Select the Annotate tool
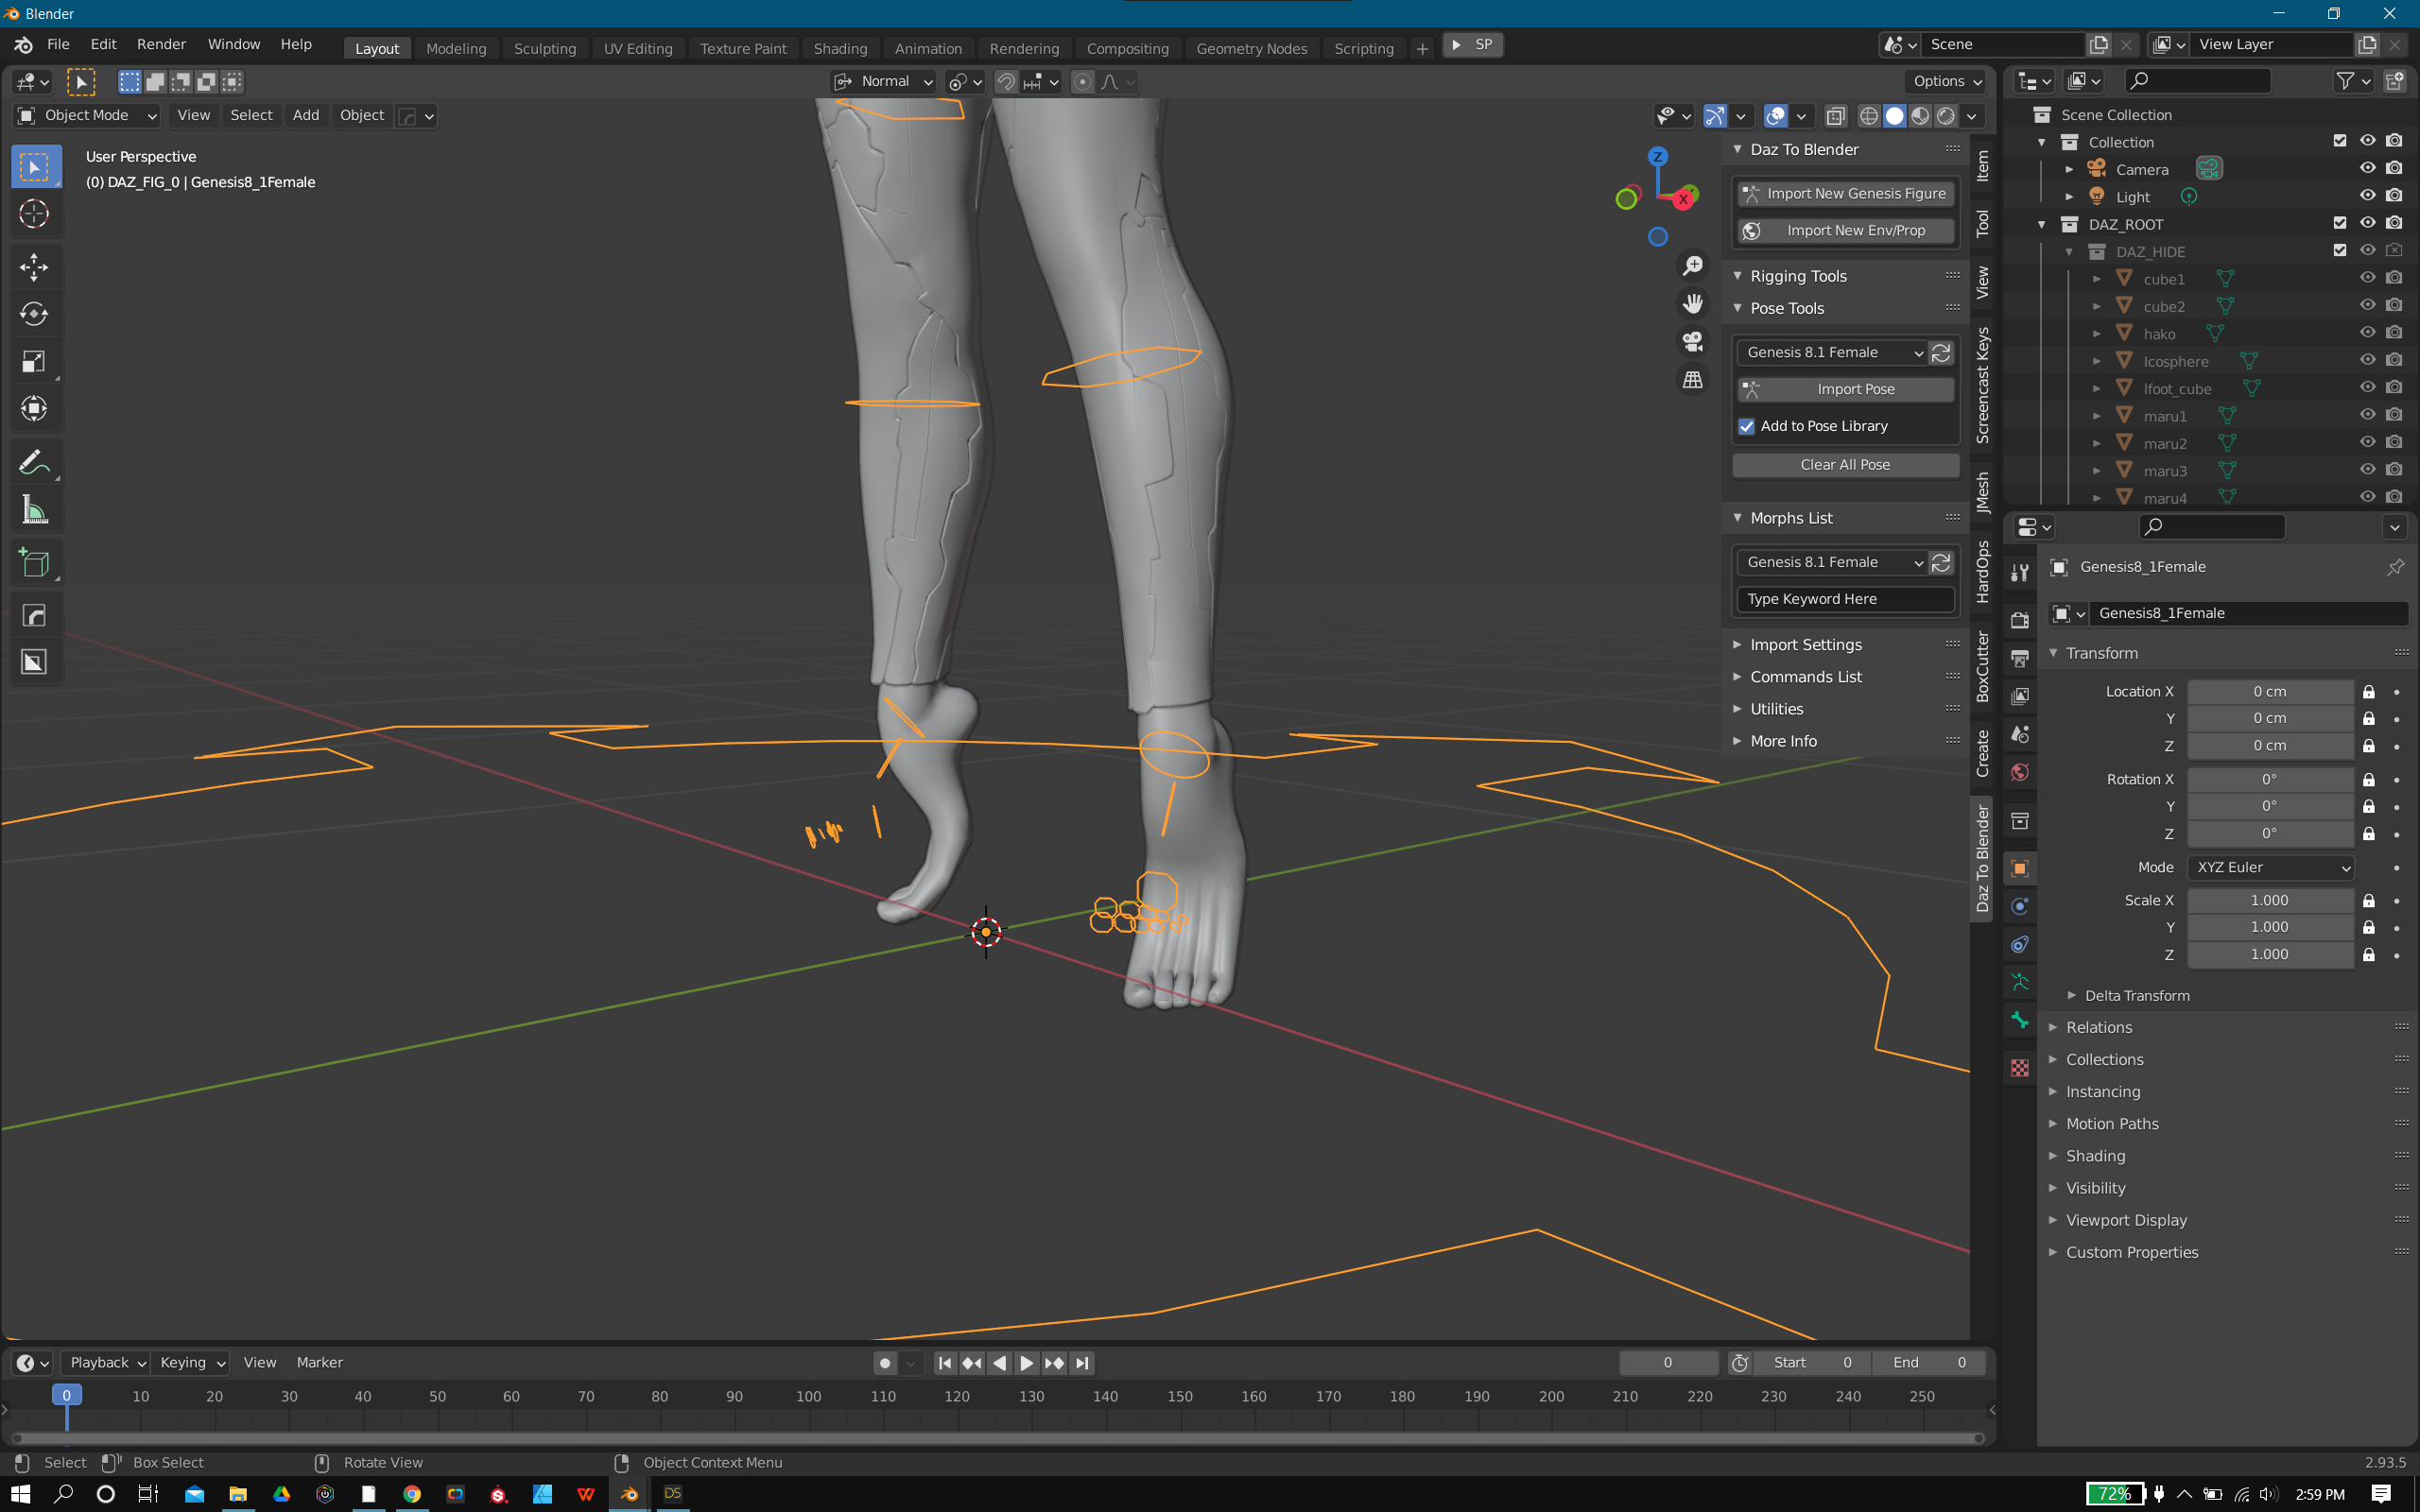The image size is (2420, 1512). pyautogui.click(x=35, y=461)
